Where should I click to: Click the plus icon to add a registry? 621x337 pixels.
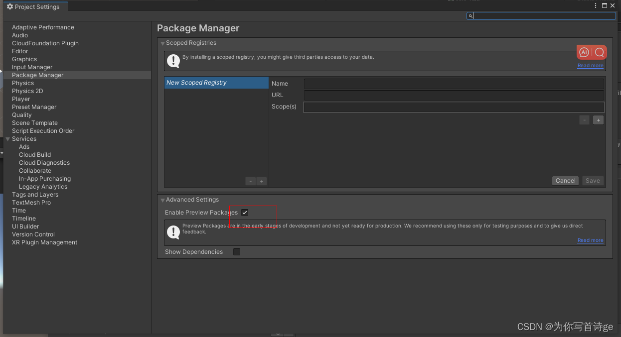262,181
